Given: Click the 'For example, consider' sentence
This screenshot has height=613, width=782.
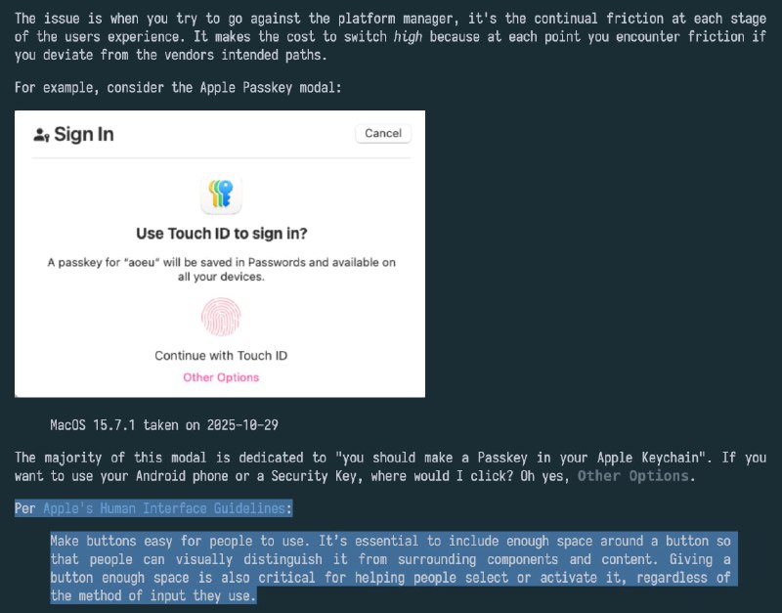Looking at the screenshot, I should pos(178,87).
